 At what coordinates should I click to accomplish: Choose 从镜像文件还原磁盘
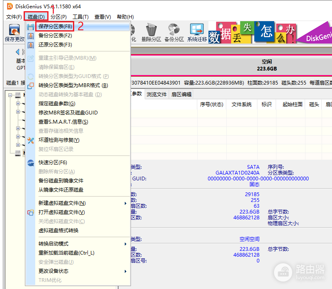click(x=78, y=190)
